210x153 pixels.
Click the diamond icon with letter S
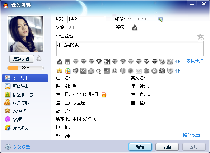click(x=146, y=61)
